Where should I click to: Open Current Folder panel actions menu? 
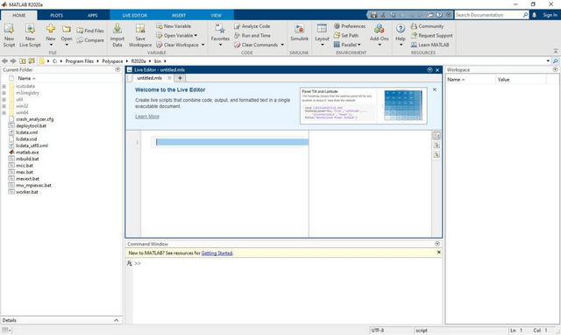117,69
